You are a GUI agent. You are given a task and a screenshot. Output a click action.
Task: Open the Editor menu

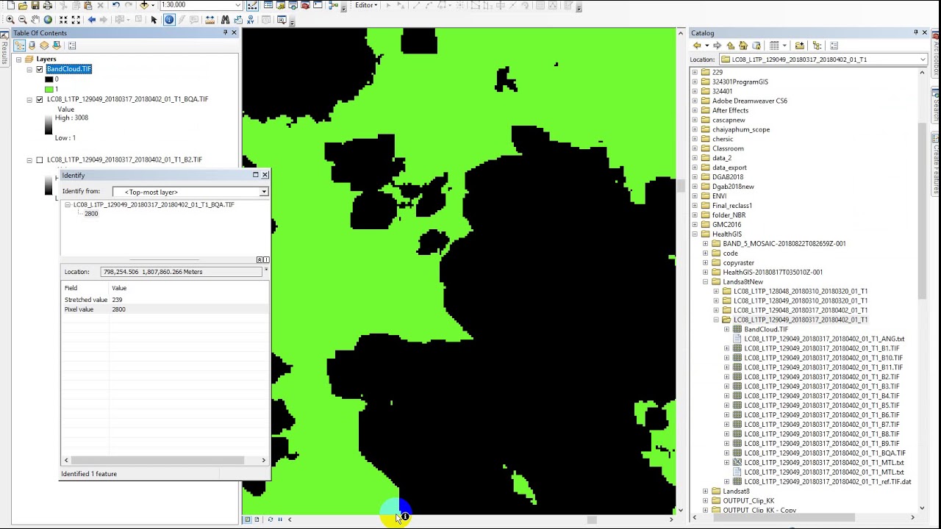pyautogui.click(x=365, y=5)
